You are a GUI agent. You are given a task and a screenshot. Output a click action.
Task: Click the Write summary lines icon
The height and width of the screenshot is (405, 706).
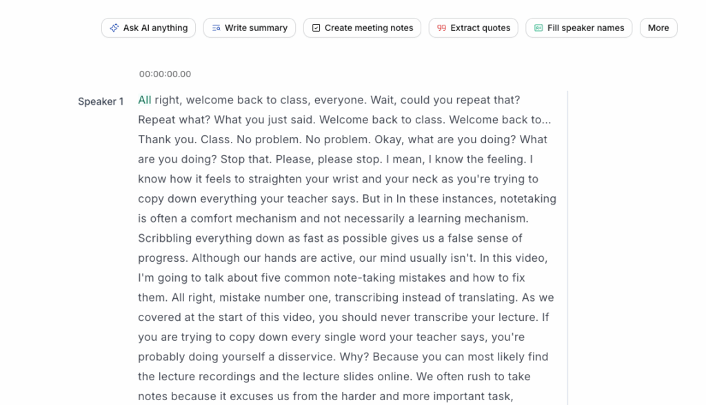click(x=216, y=28)
